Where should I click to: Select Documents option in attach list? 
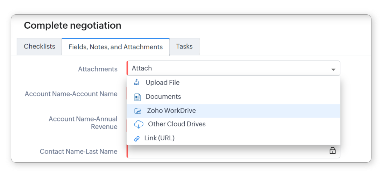tap(163, 97)
